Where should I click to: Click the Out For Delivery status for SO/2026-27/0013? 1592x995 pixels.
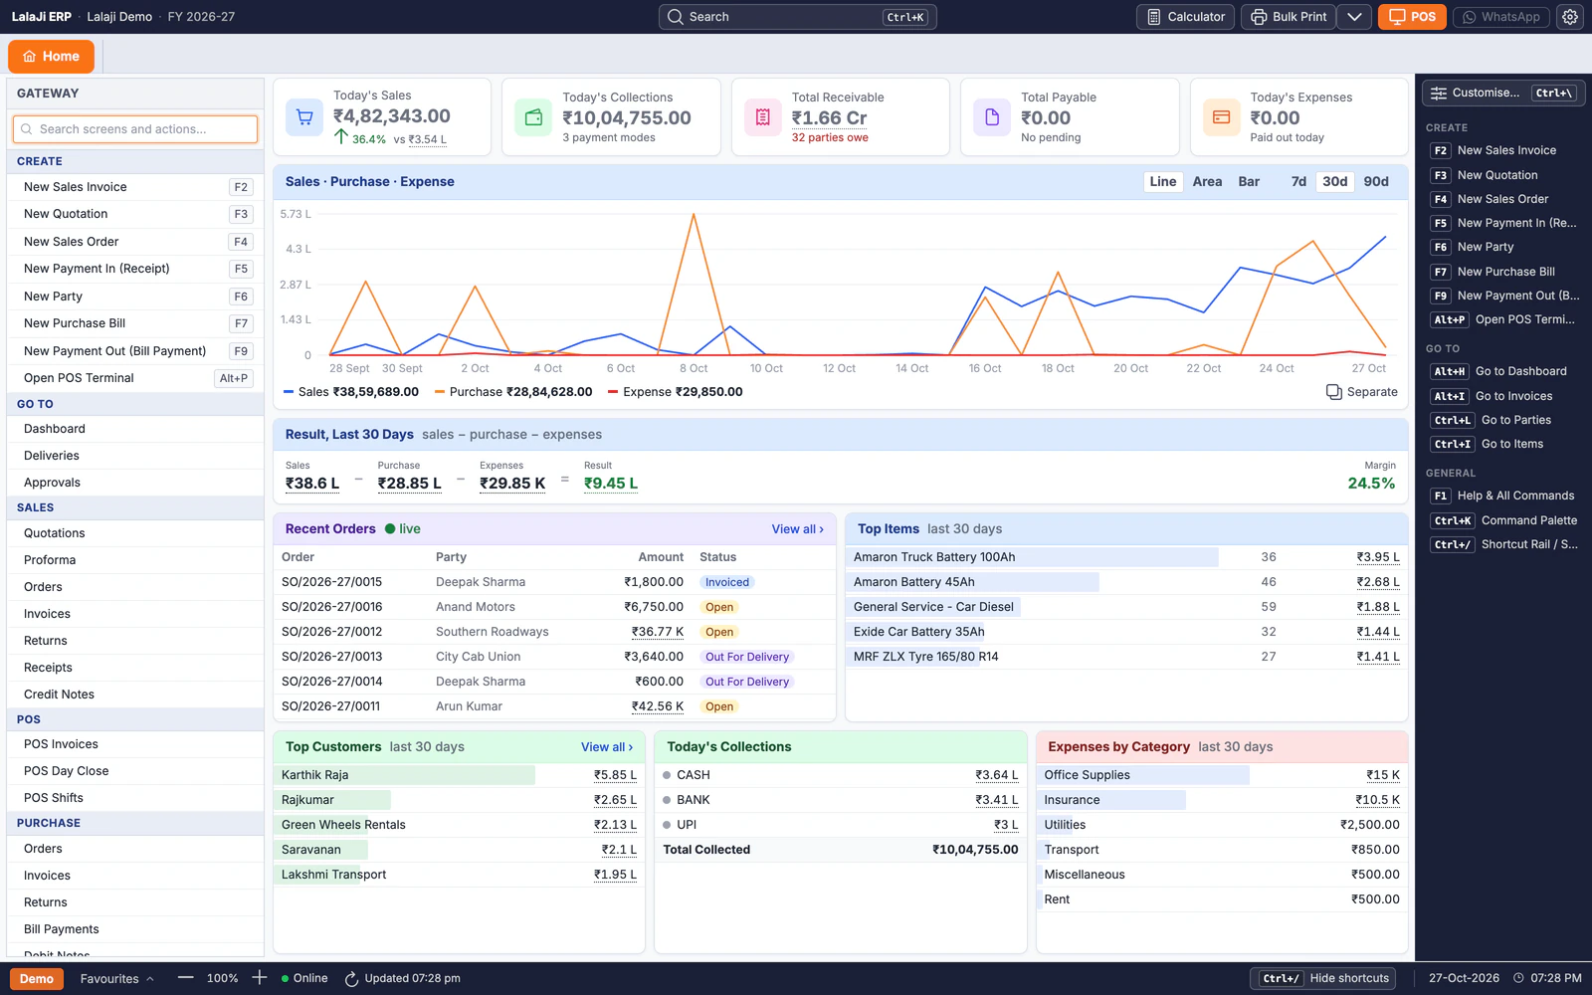pos(747,657)
